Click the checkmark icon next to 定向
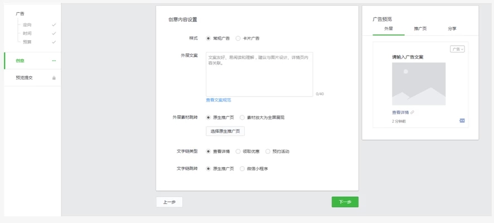This screenshot has height=223, width=494. tap(54, 25)
